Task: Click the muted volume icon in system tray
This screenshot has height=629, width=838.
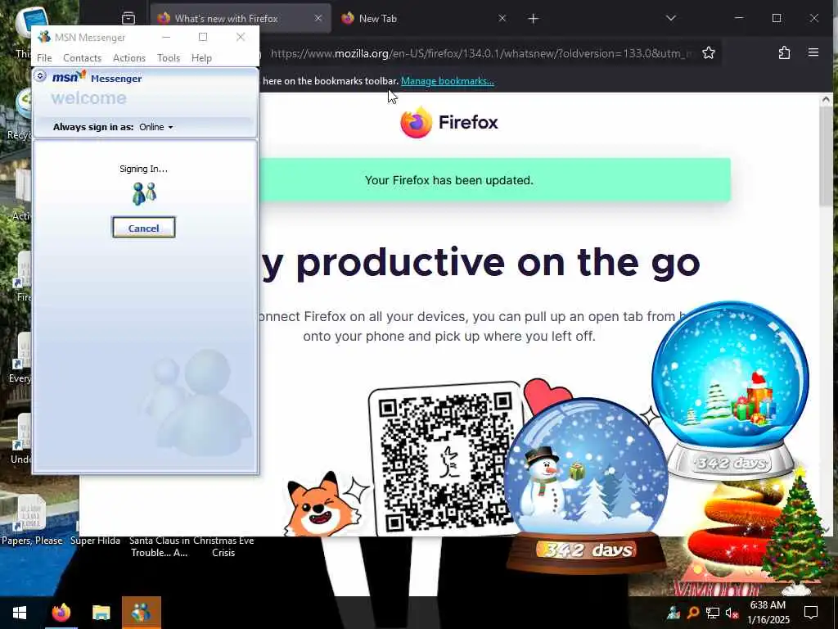Action: (732, 613)
